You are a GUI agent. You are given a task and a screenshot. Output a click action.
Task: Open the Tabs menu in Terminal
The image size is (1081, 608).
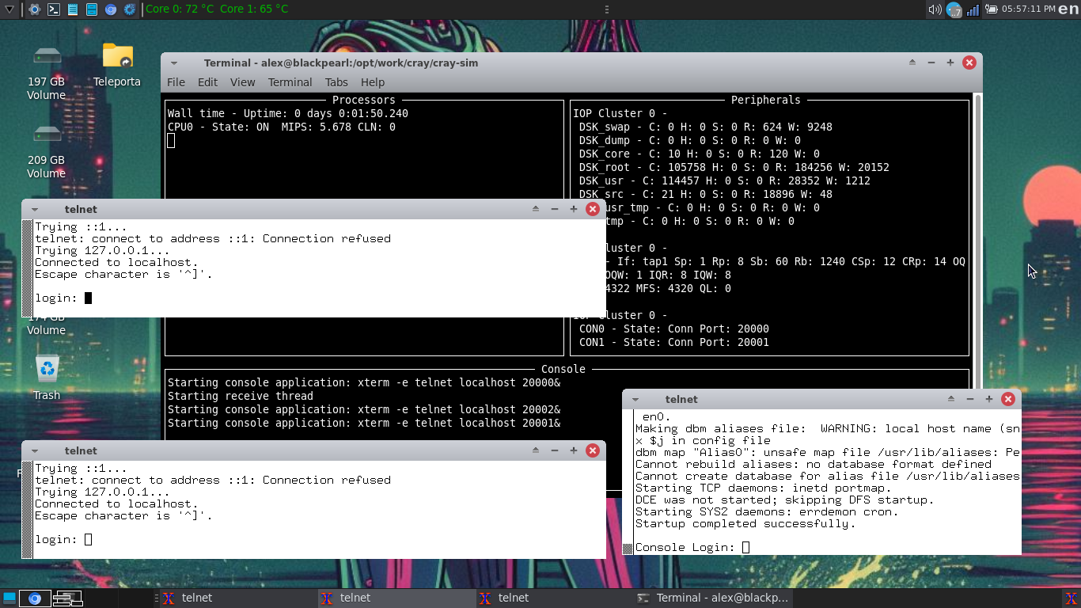coord(336,82)
